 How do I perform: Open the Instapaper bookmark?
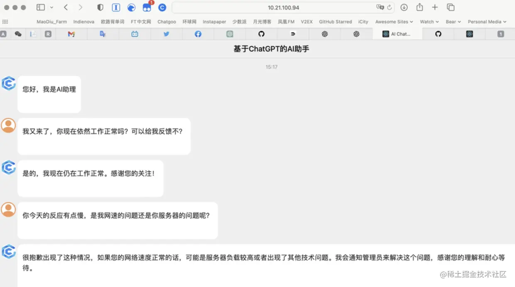(214, 22)
